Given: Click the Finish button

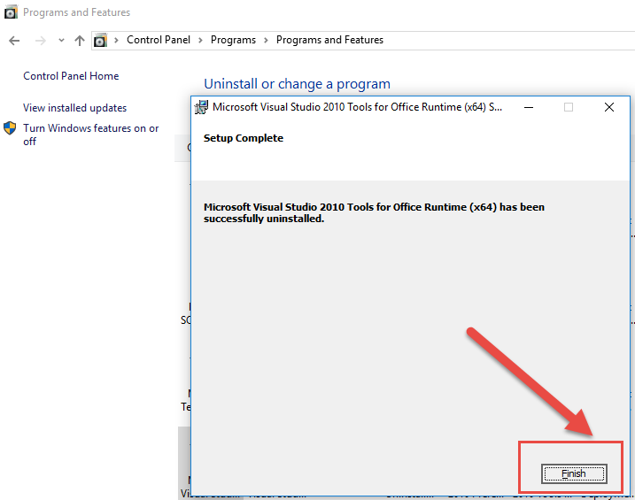Looking at the screenshot, I should point(574,473).
